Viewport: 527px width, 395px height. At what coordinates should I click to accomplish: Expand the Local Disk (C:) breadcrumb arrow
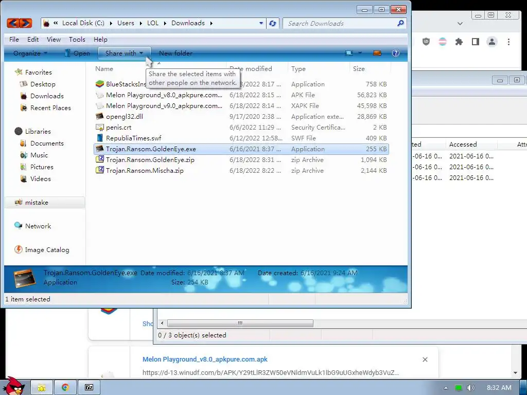pos(111,23)
